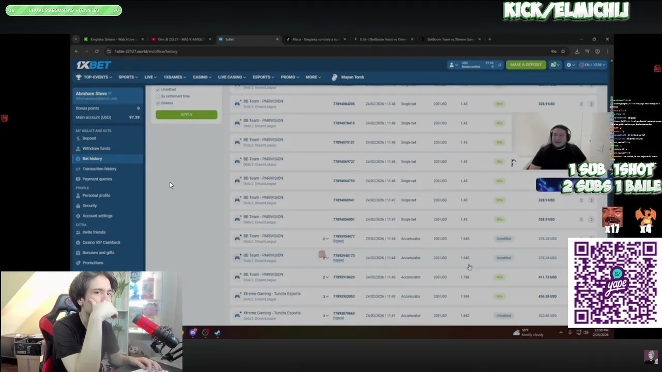Expand events of bet 77893918629

point(326,277)
